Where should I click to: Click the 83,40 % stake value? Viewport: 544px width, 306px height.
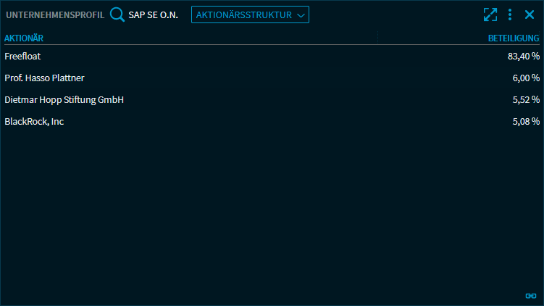point(524,56)
